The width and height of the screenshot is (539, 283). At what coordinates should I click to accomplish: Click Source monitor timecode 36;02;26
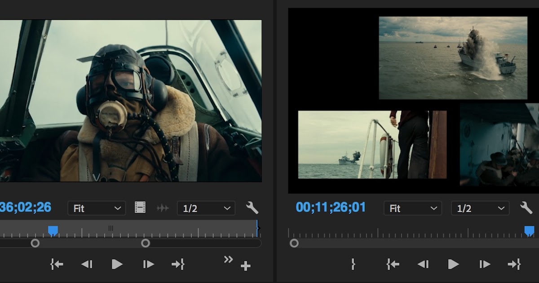26,208
